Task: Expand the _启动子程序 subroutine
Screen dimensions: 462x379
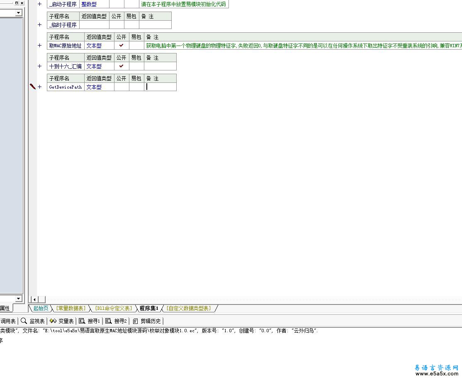Action: click(x=39, y=4)
